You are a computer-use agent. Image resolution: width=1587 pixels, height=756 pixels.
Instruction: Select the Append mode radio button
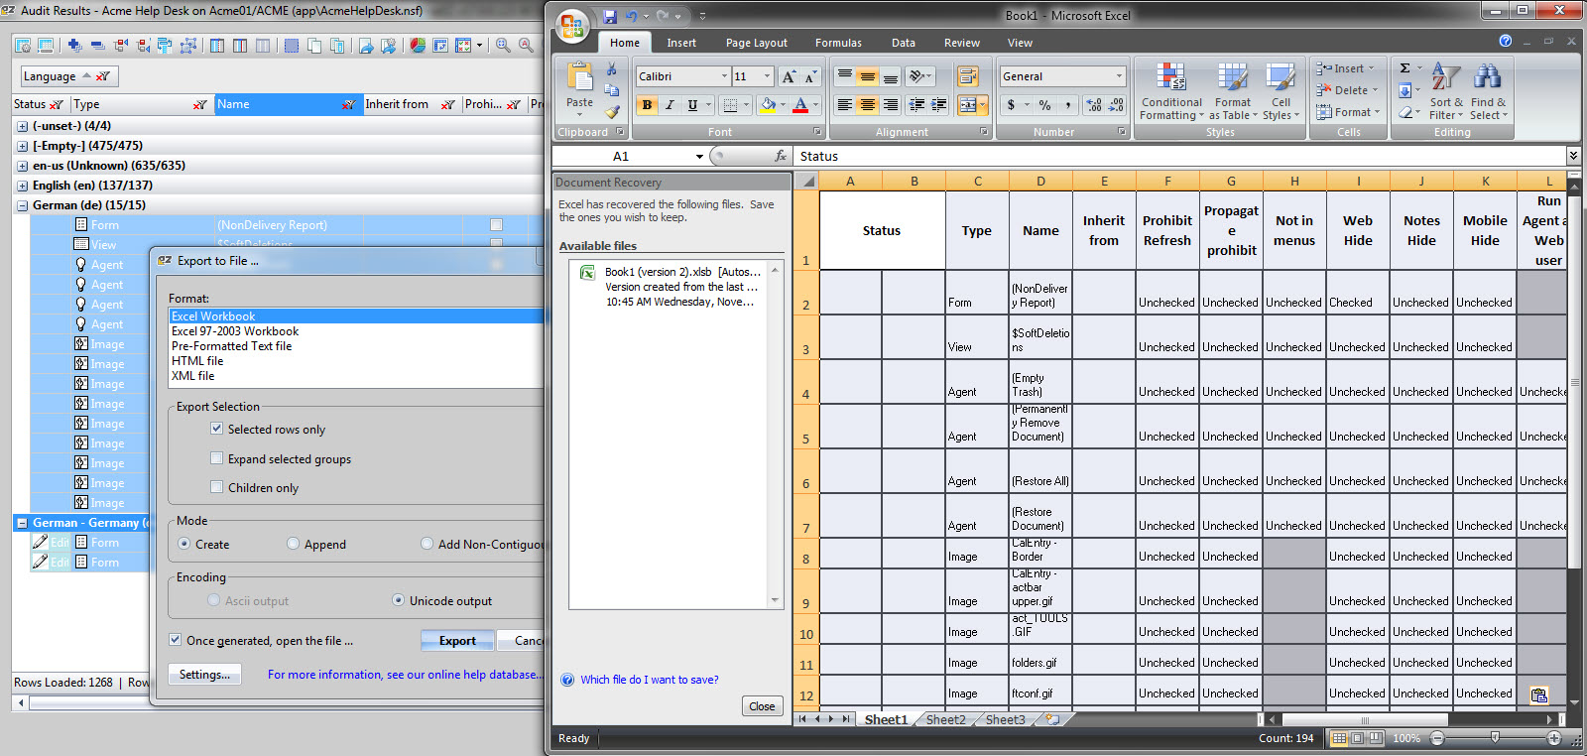[x=293, y=544]
